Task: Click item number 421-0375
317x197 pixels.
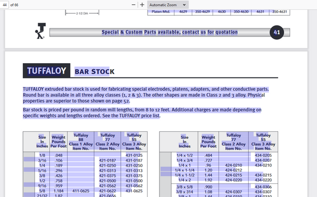Action: pyautogui.click(x=107, y=175)
